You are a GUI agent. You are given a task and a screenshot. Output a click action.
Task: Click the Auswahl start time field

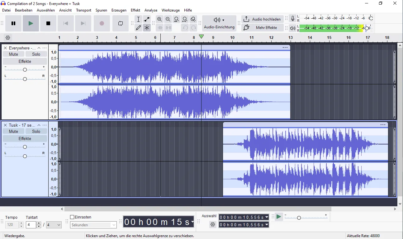click(x=244, y=217)
